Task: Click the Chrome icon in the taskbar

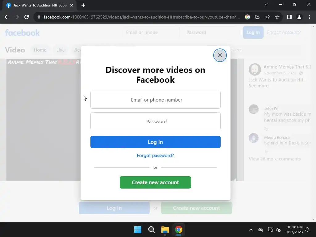Action: coord(179,230)
